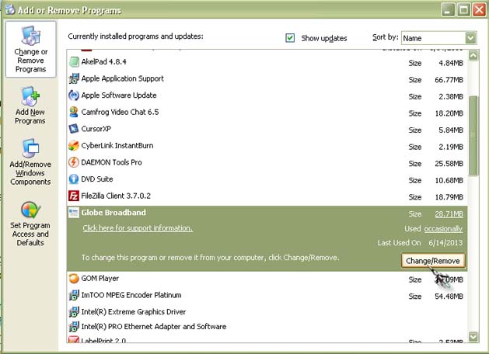
Task: Click the Apple Software Update icon
Action: click(74, 95)
